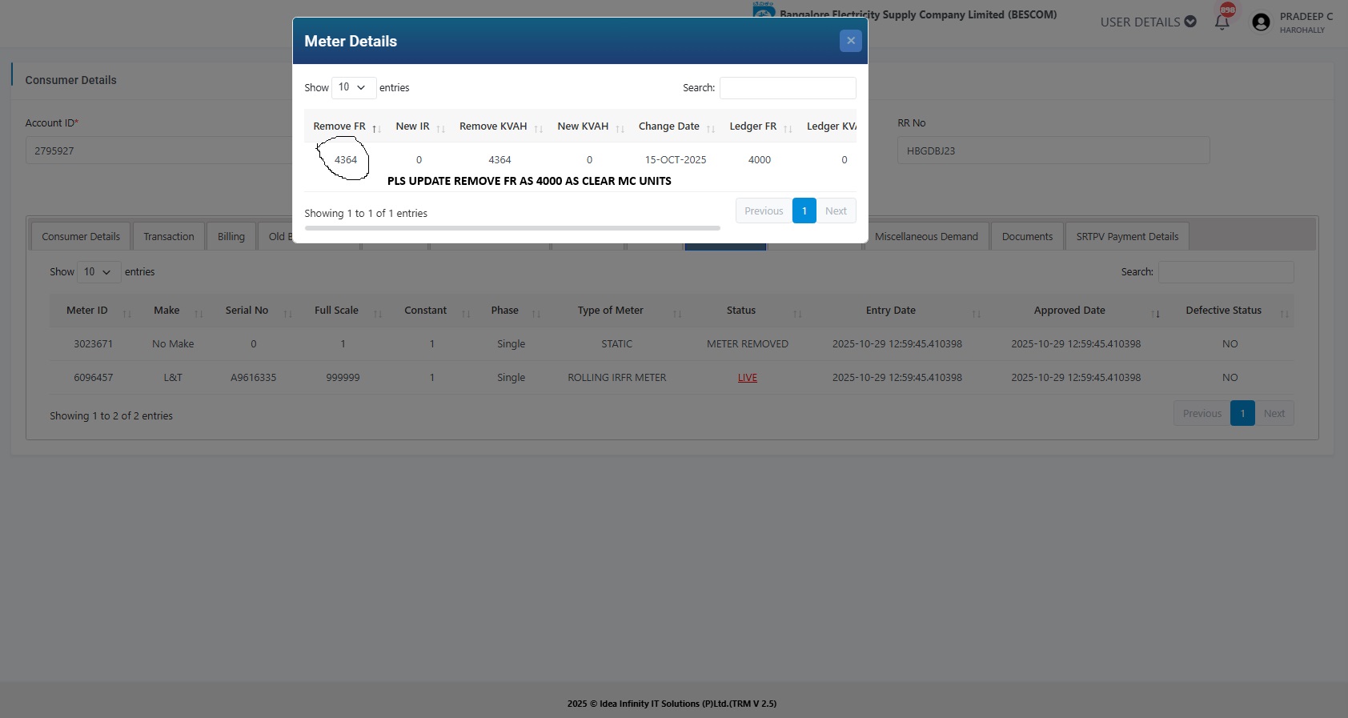Click page 1 in meter table pagination

click(x=1242, y=414)
